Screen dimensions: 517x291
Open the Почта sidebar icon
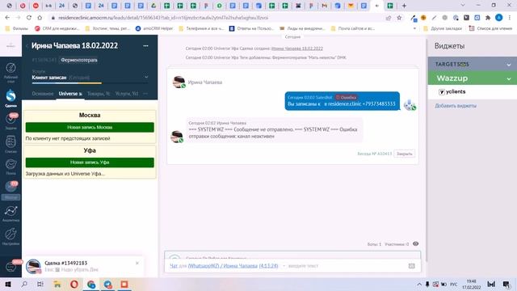tap(11, 167)
